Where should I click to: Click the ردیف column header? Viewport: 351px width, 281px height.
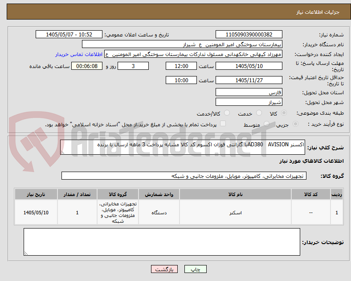pos(337,194)
